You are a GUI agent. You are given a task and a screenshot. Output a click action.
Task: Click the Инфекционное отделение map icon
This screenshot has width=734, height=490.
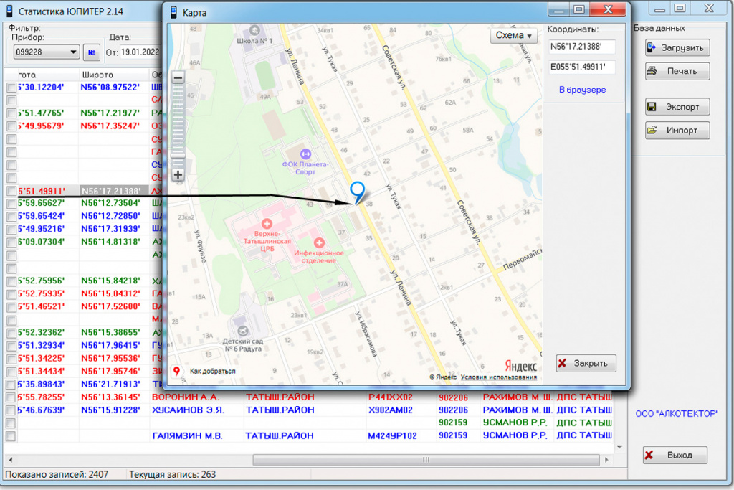point(319,242)
